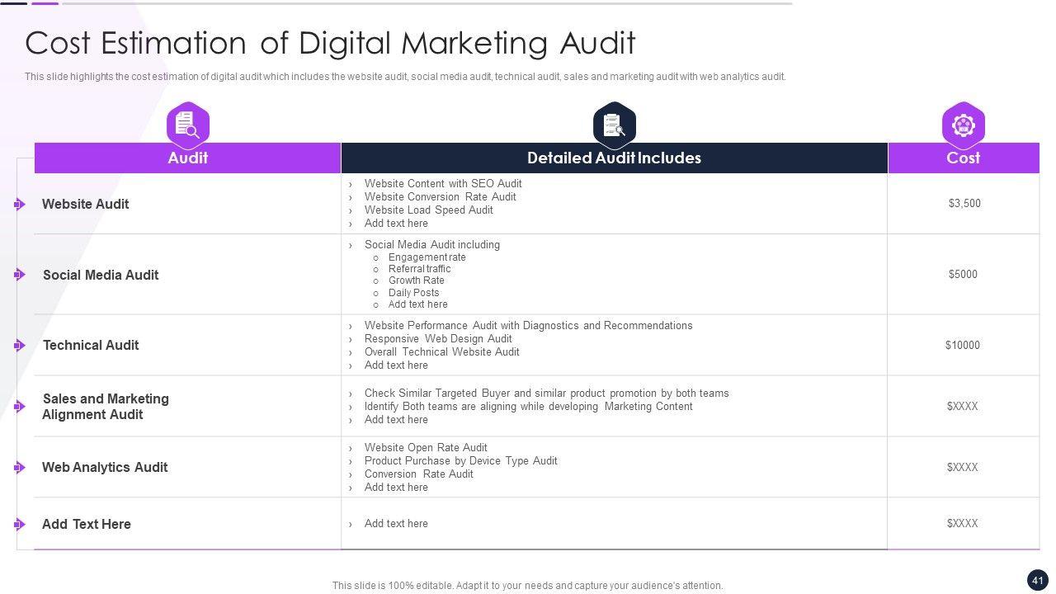The width and height of the screenshot is (1056, 594).
Task: Click the arrow bullet beside Technical Audit
Action: tap(20, 346)
